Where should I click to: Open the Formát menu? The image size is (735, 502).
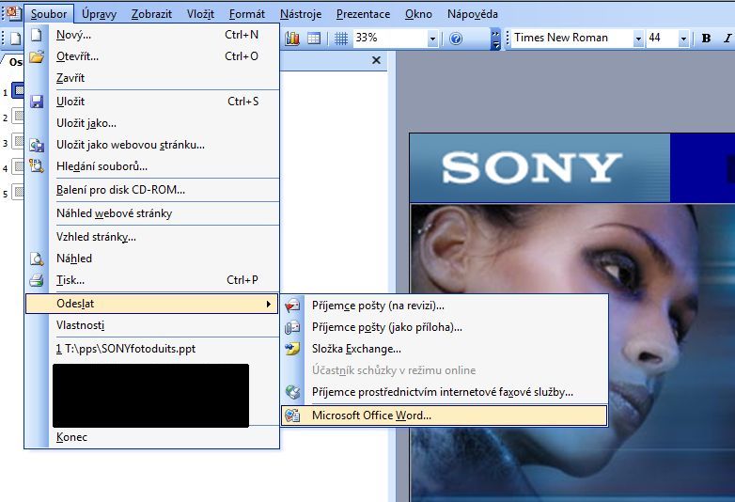[246, 14]
